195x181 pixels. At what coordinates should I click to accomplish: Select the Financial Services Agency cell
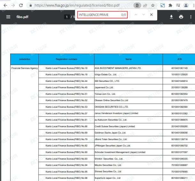(25, 68)
